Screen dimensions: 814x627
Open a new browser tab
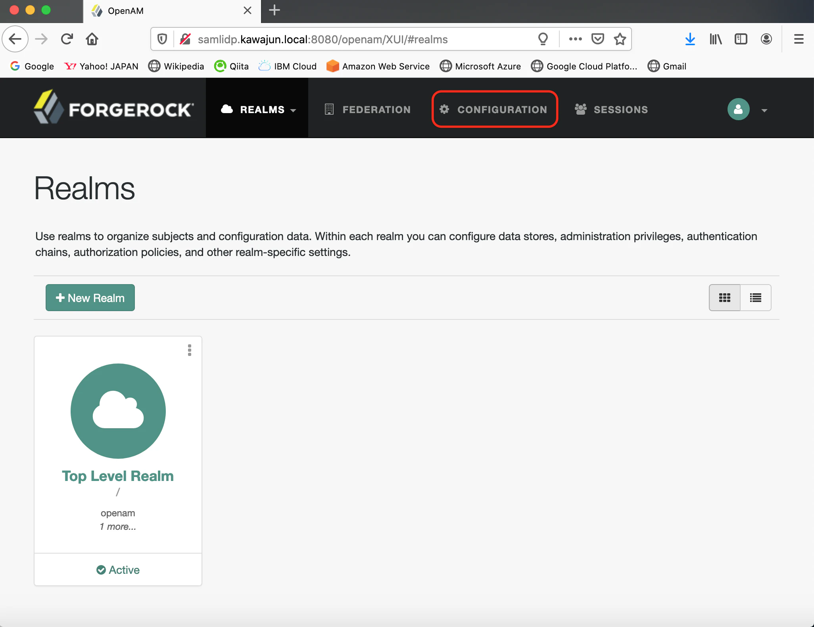click(x=275, y=11)
